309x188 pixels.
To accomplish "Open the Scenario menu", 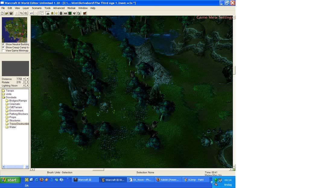I will (37, 8).
